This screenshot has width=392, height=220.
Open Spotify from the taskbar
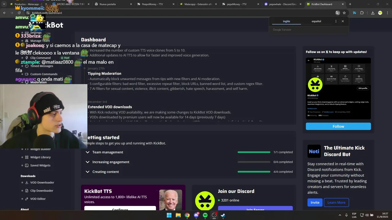205,215
